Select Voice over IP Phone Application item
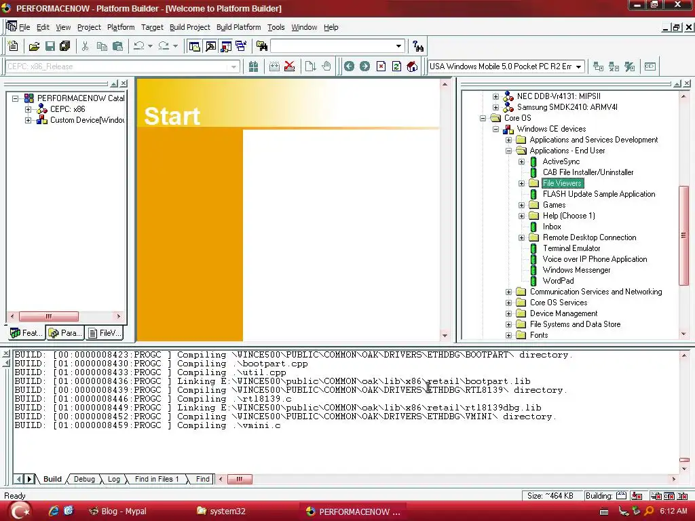The width and height of the screenshot is (695, 521). coord(595,259)
